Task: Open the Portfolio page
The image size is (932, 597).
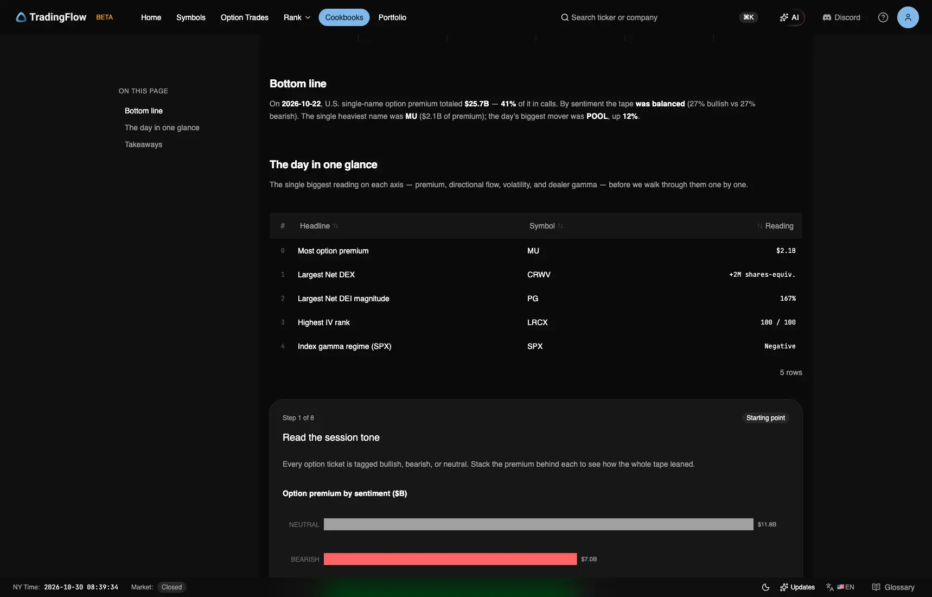Action: click(x=392, y=17)
